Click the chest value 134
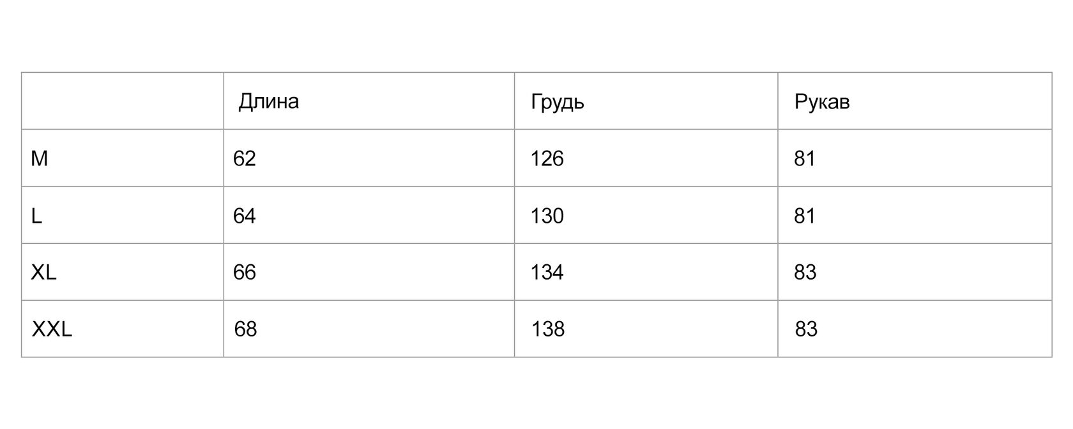The width and height of the screenshot is (1073, 429). point(547,273)
